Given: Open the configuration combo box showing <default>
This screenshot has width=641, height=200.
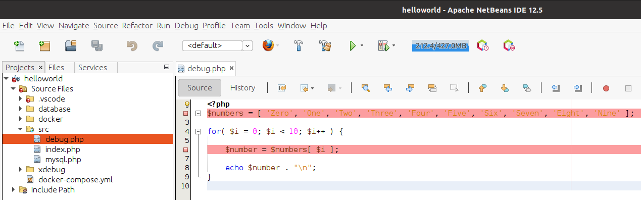Looking at the screenshot, I should (217, 45).
